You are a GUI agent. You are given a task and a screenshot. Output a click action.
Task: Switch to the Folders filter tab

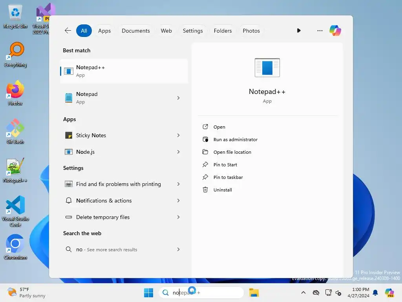coord(223,31)
